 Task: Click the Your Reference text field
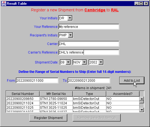pos(89,27)
